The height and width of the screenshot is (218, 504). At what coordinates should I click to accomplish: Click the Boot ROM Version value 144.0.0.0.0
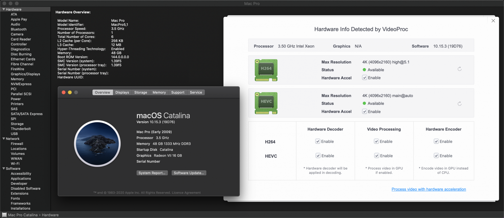(120, 57)
